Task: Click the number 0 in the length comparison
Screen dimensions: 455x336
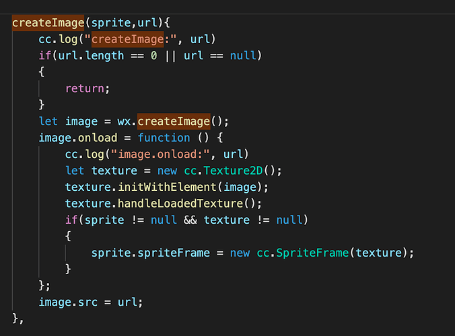Action: [x=153, y=55]
